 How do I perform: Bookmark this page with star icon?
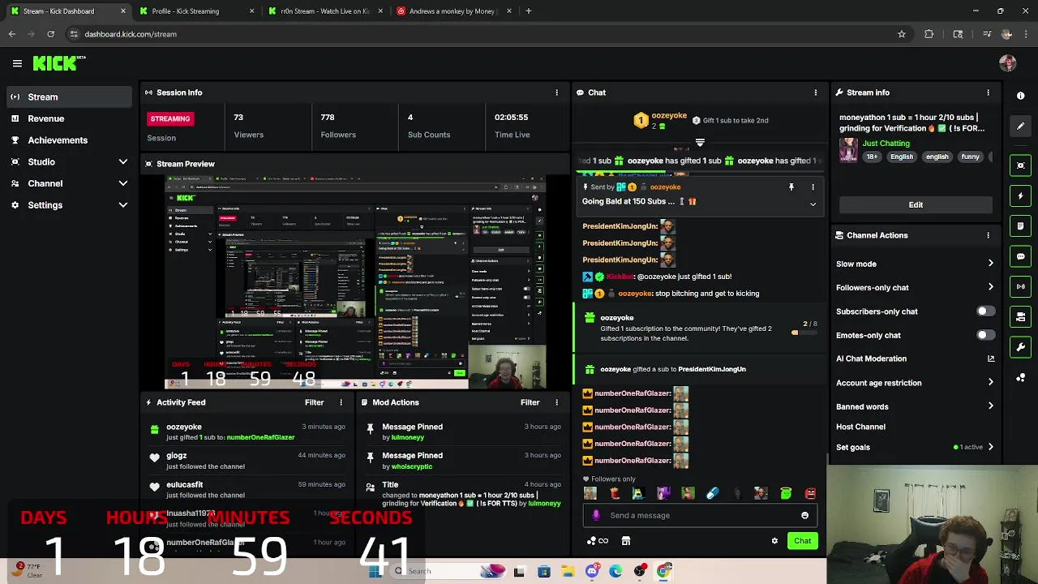[x=901, y=34]
